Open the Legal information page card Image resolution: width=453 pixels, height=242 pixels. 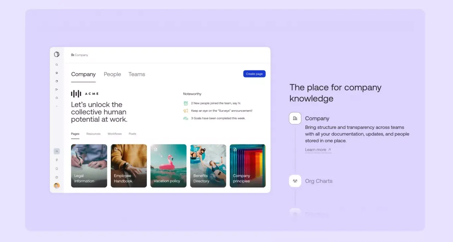(89, 166)
